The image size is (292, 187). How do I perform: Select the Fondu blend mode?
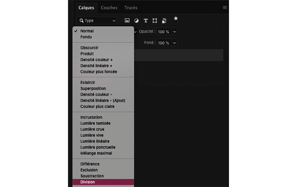103,37
